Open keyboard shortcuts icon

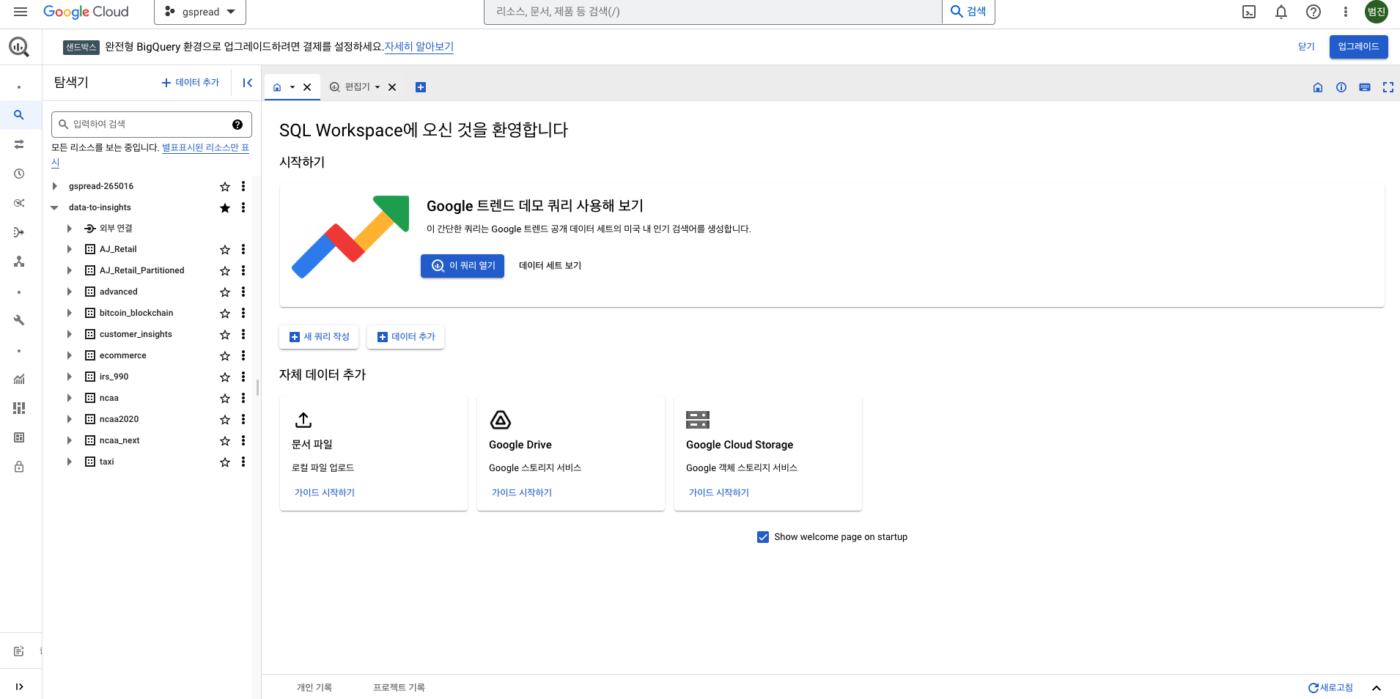[1365, 87]
